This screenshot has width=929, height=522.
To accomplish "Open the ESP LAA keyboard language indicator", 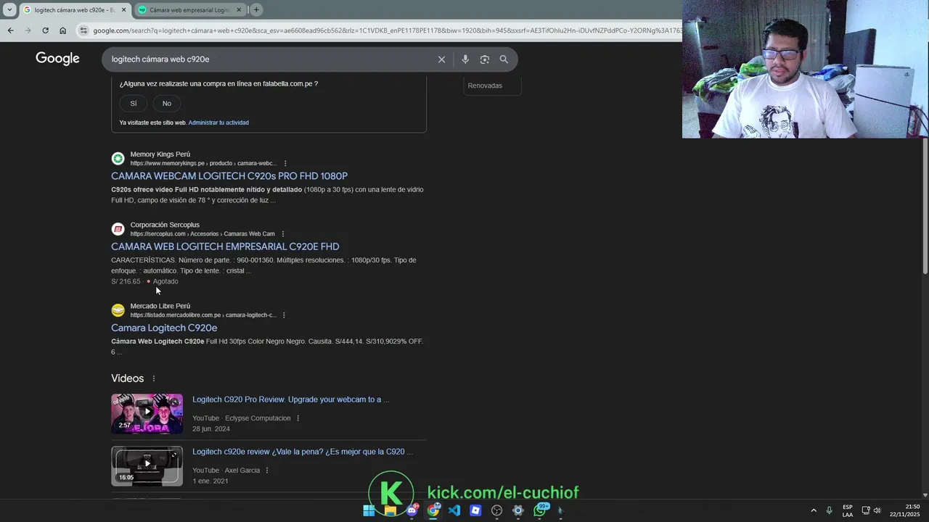I will point(848,510).
